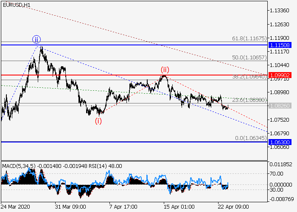
Task: Click the MACD(5,34,5) indicator label
Action: pyautogui.click(x=19, y=166)
